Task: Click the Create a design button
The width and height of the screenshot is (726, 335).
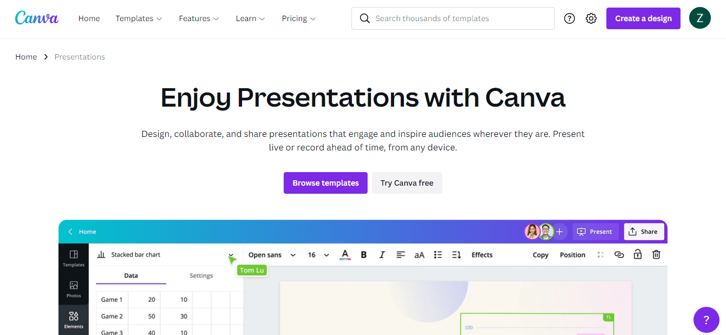Action: [x=643, y=18]
